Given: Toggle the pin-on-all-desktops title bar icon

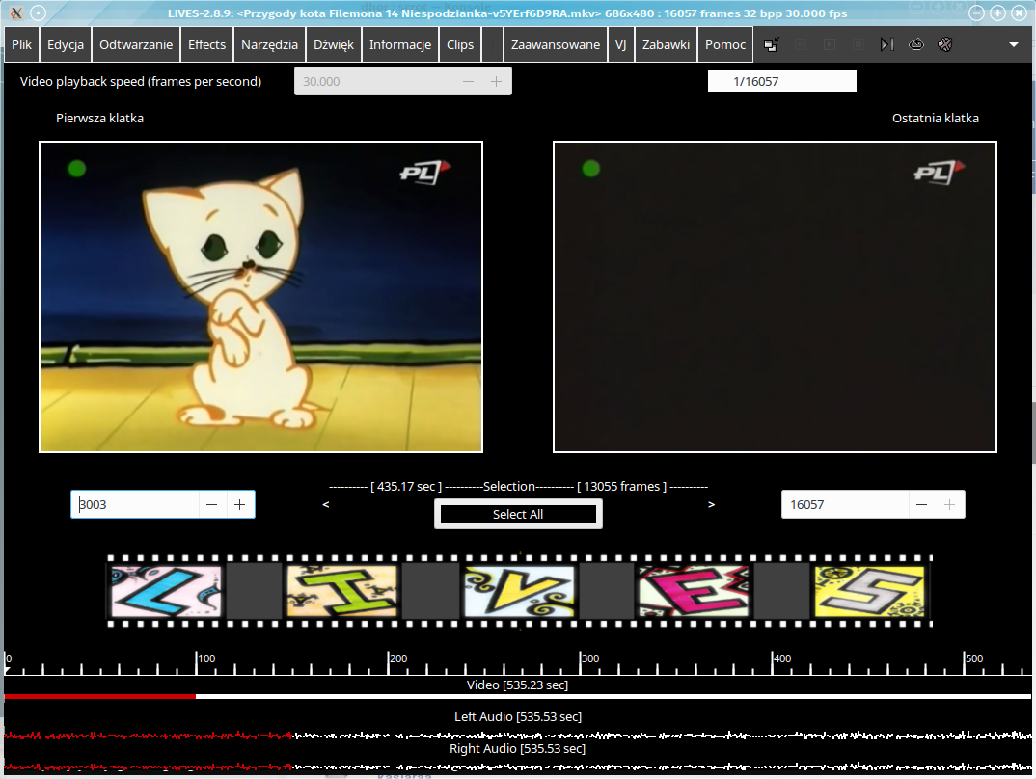Looking at the screenshot, I should [39, 13].
